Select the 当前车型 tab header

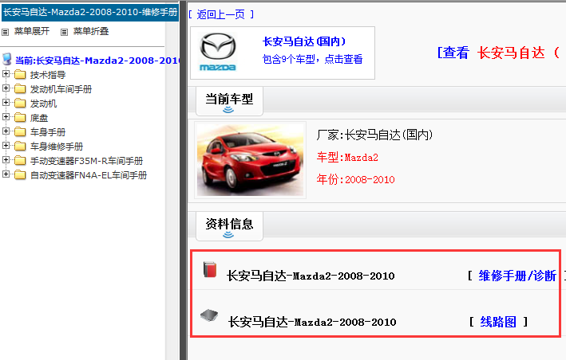click(229, 101)
